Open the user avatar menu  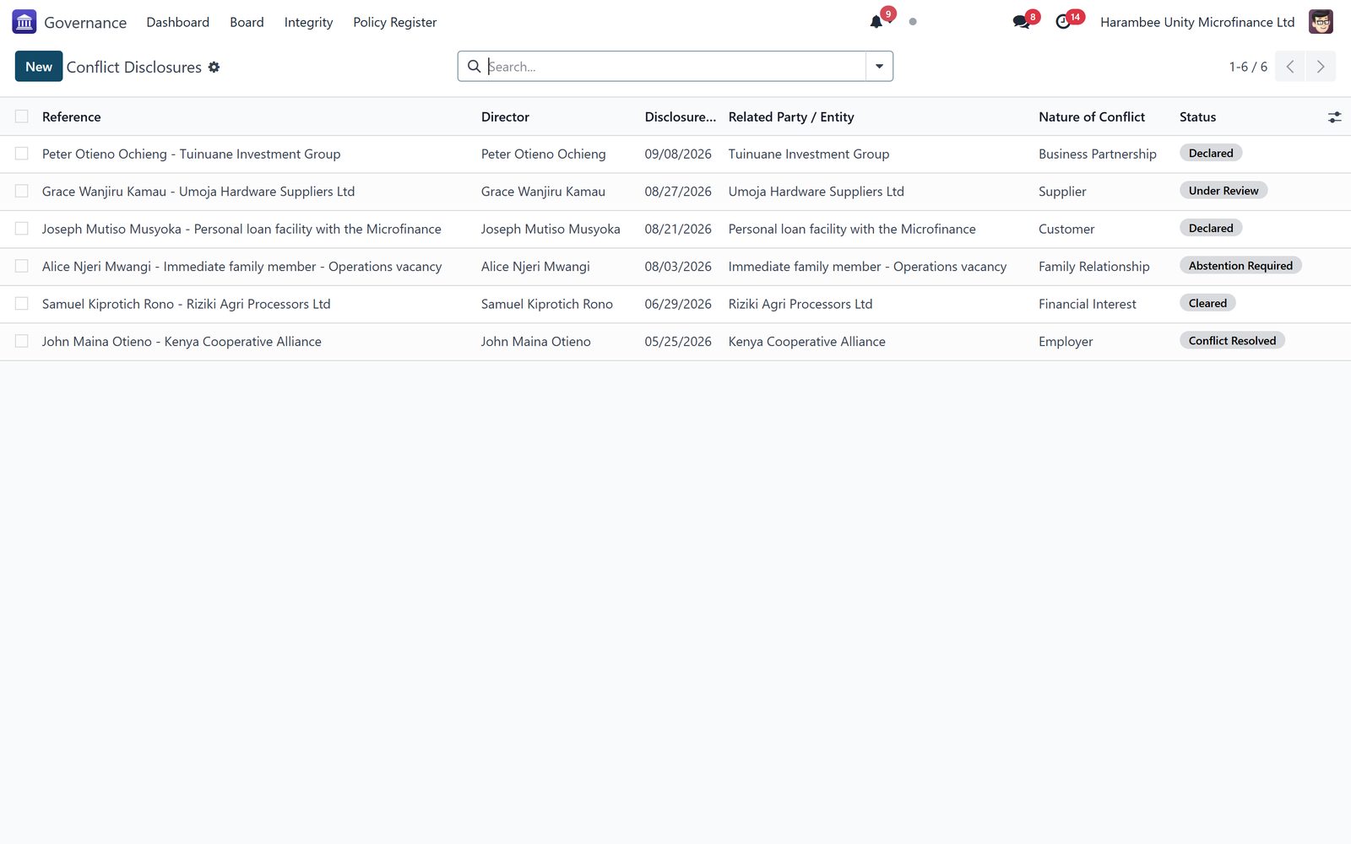tap(1321, 22)
